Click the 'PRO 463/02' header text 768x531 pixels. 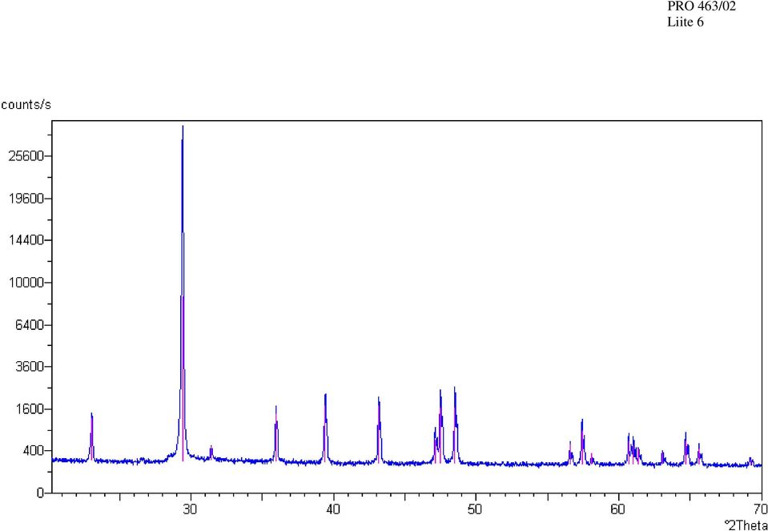[x=702, y=6]
